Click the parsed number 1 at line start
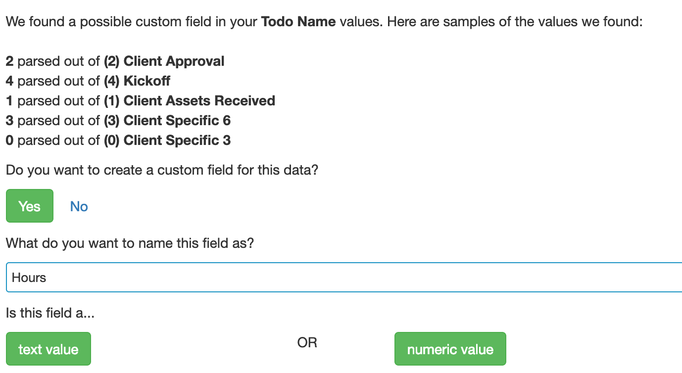The height and width of the screenshot is (373, 682). click(x=9, y=101)
